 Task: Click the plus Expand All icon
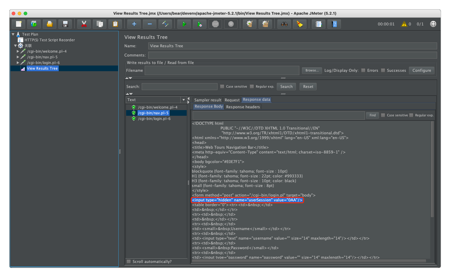pyautogui.click(x=134, y=24)
